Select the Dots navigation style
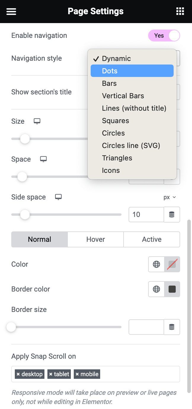192x409 pixels. point(109,71)
